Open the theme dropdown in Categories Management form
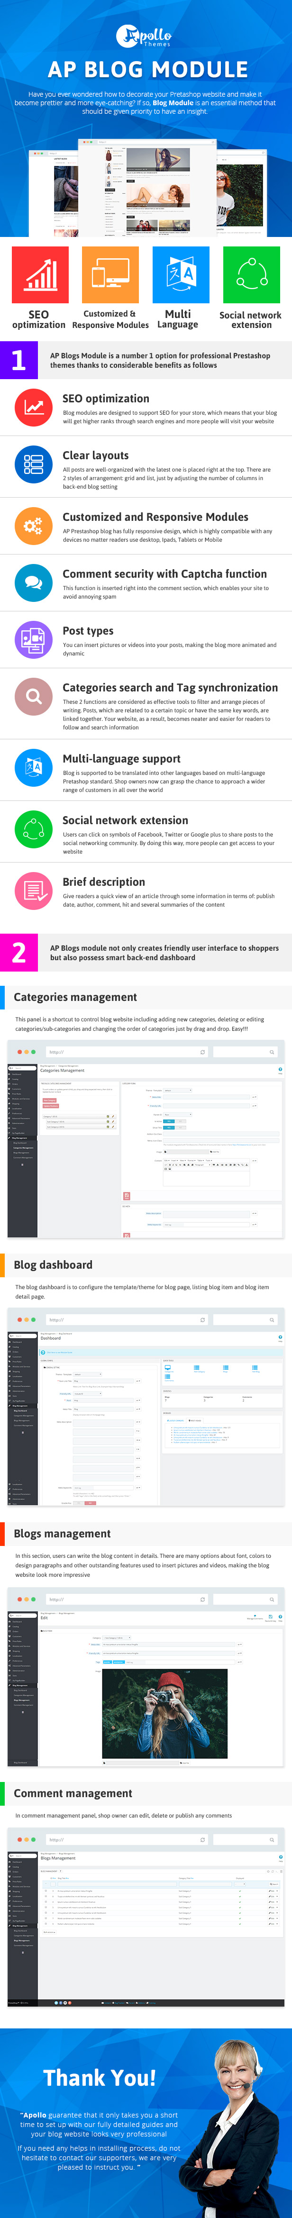292x2218 pixels. click(177, 1090)
